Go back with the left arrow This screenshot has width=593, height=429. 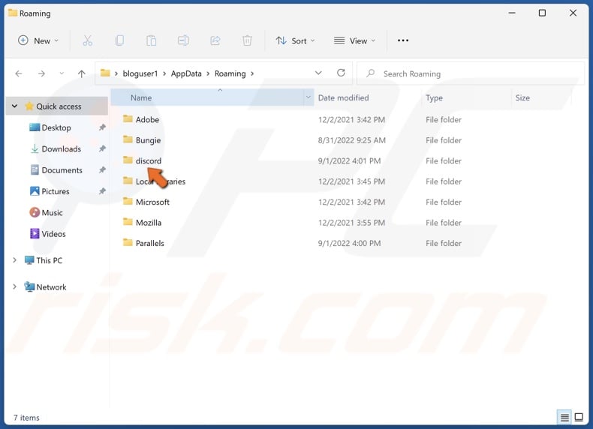pyautogui.click(x=19, y=73)
